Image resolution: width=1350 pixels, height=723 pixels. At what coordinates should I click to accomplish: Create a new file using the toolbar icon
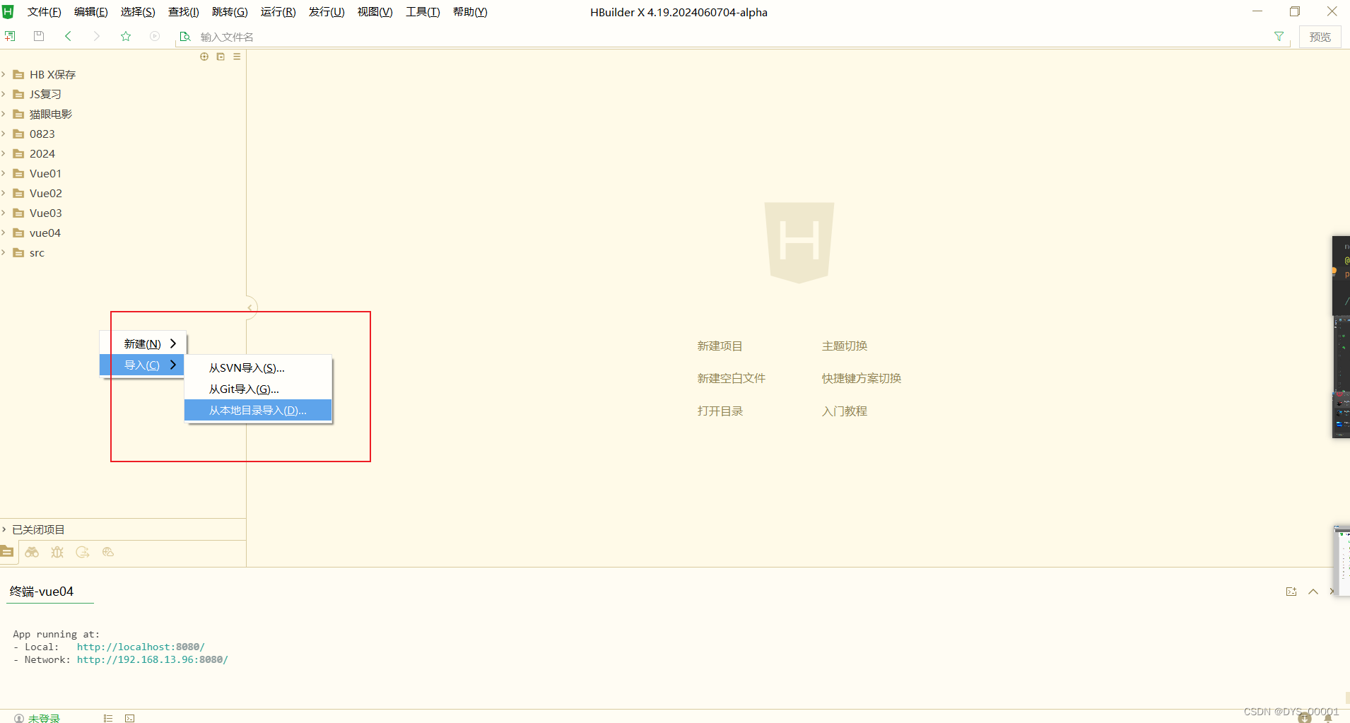pyautogui.click(x=9, y=35)
